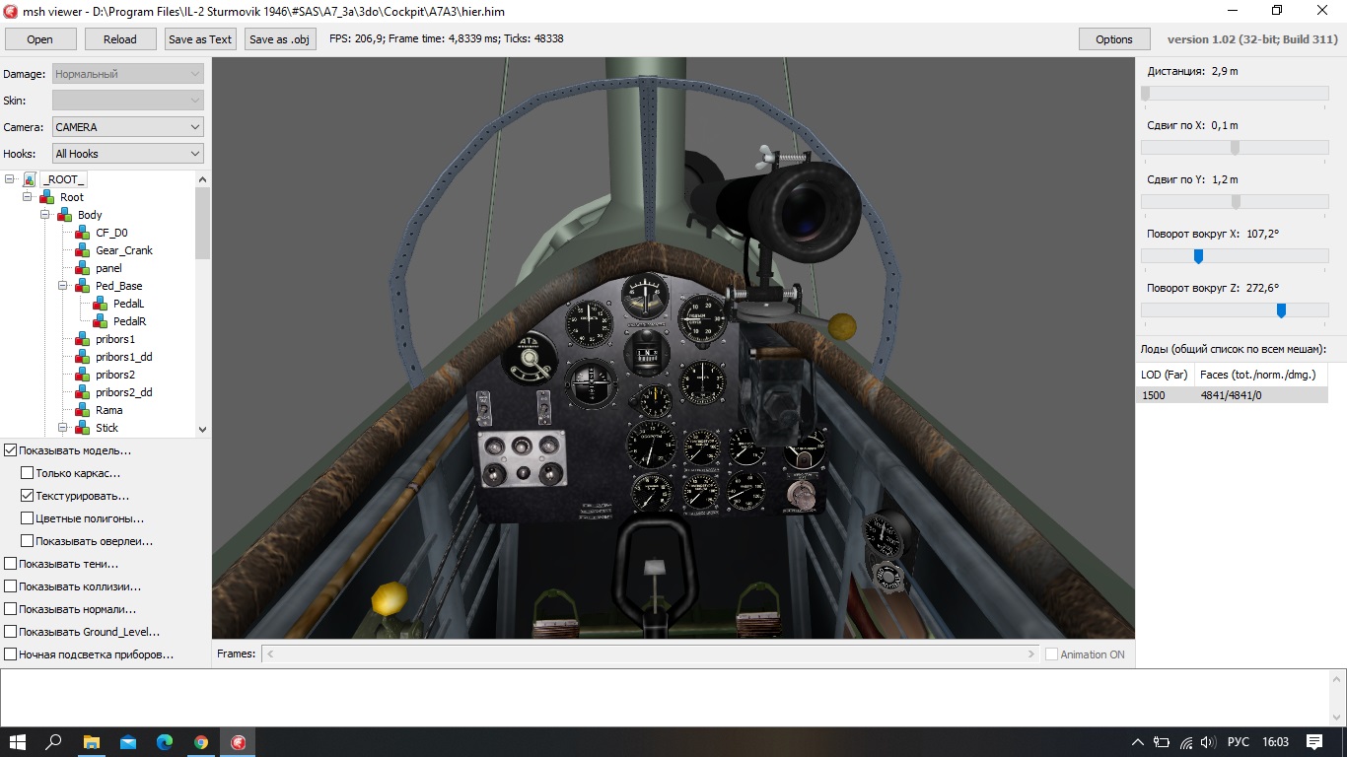Screen dimensions: 1347x757
Task: Toggle the Показывать модель checkbox
Action: pyautogui.click(x=11, y=450)
